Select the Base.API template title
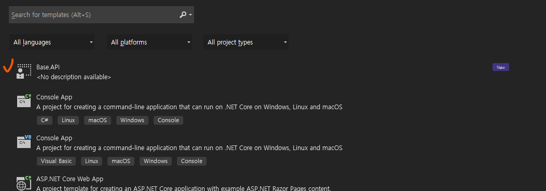Screen dimensions: 546x191 [x=48, y=67]
